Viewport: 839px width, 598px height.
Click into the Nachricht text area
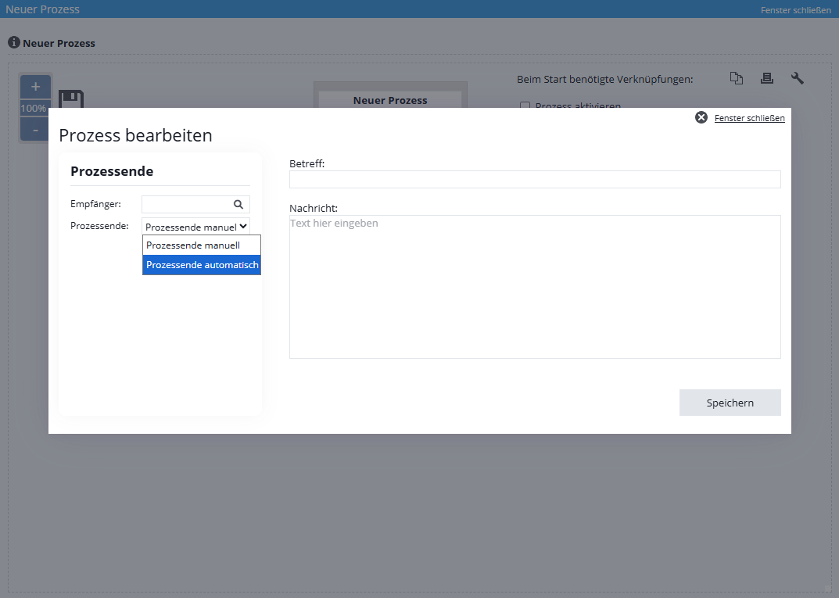tap(534, 286)
